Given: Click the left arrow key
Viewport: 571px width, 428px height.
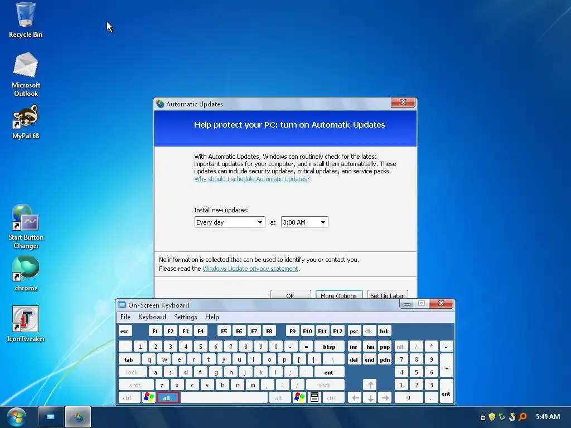Looking at the screenshot, I should pos(355,397).
